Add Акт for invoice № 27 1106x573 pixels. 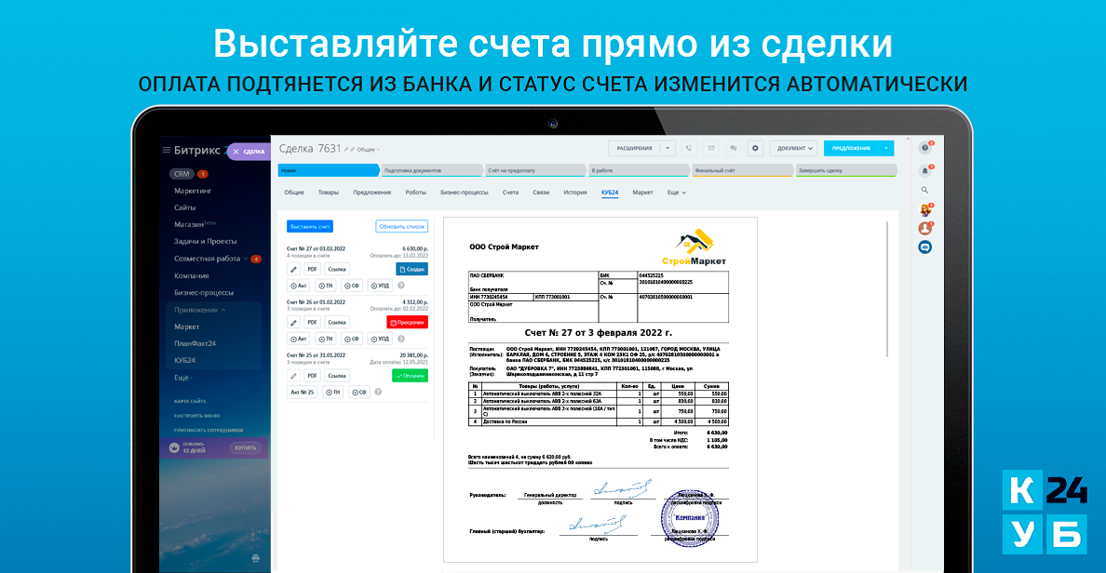pos(298,286)
